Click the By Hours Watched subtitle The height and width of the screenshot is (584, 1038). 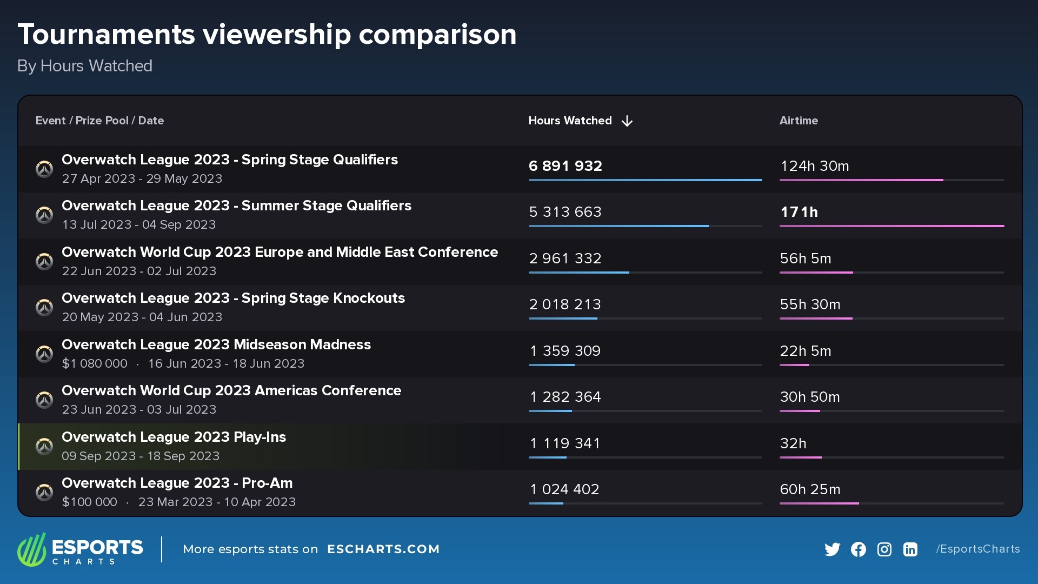(x=85, y=66)
